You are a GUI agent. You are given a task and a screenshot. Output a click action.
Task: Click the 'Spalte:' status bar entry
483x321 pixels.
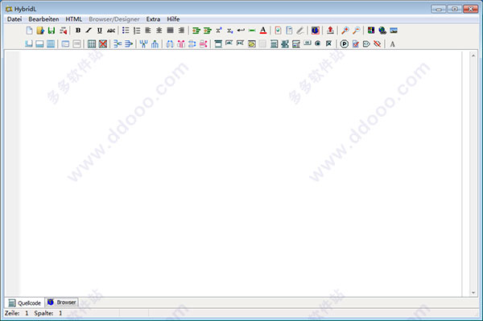click(43, 313)
